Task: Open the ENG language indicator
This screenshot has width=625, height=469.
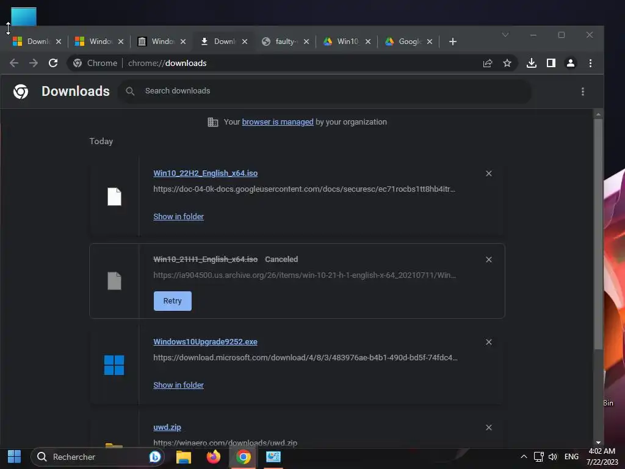Action: pos(571,457)
